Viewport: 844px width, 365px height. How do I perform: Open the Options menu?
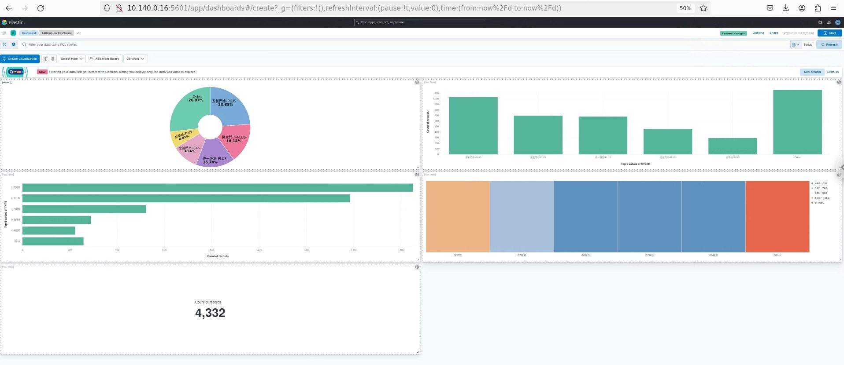click(x=758, y=33)
